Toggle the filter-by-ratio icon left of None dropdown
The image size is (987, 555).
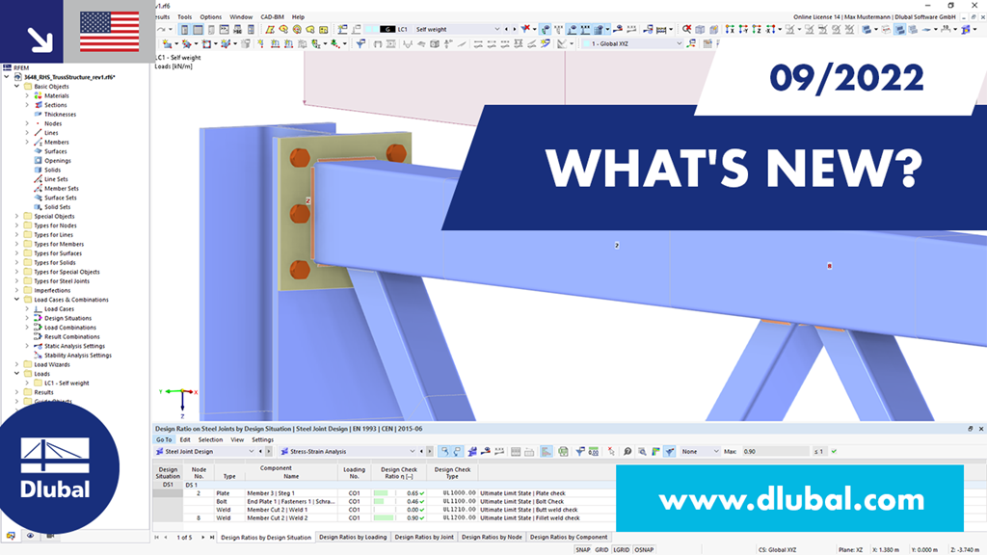coord(669,451)
